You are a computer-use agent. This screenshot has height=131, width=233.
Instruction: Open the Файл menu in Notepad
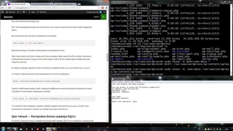(x=114, y=82)
